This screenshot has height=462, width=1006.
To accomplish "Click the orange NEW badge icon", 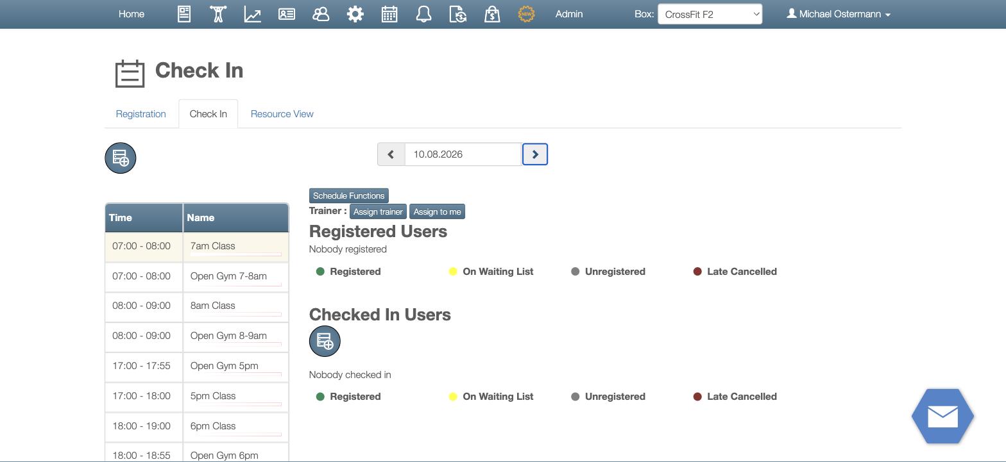I will pyautogui.click(x=526, y=14).
